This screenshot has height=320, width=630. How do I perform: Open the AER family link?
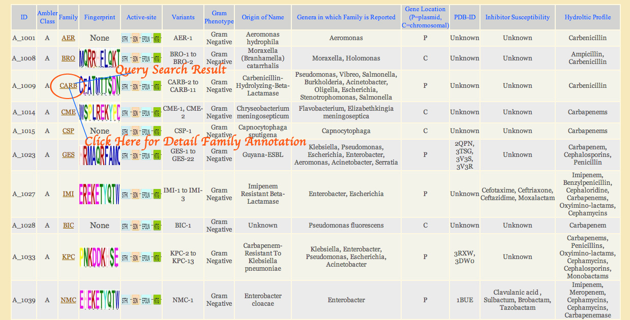pyautogui.click(x=68, y=38)
